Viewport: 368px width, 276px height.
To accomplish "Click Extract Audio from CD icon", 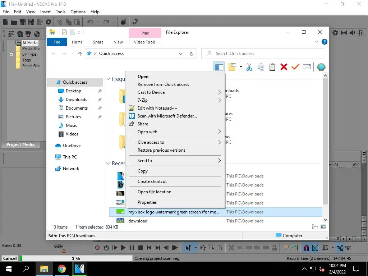I will [37, 34].
